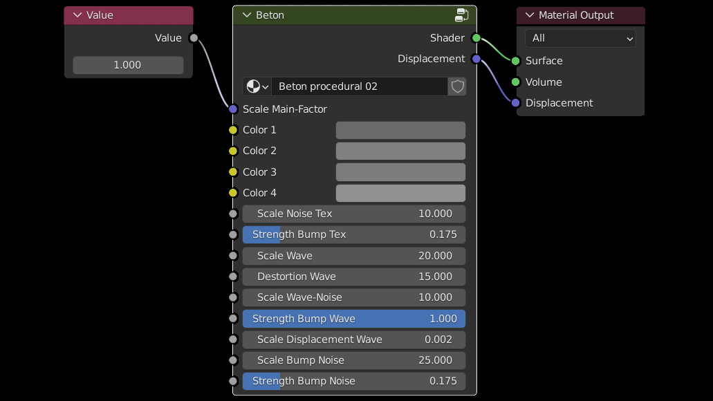
Task: Collapse the Value node
Action: (77, 15)
